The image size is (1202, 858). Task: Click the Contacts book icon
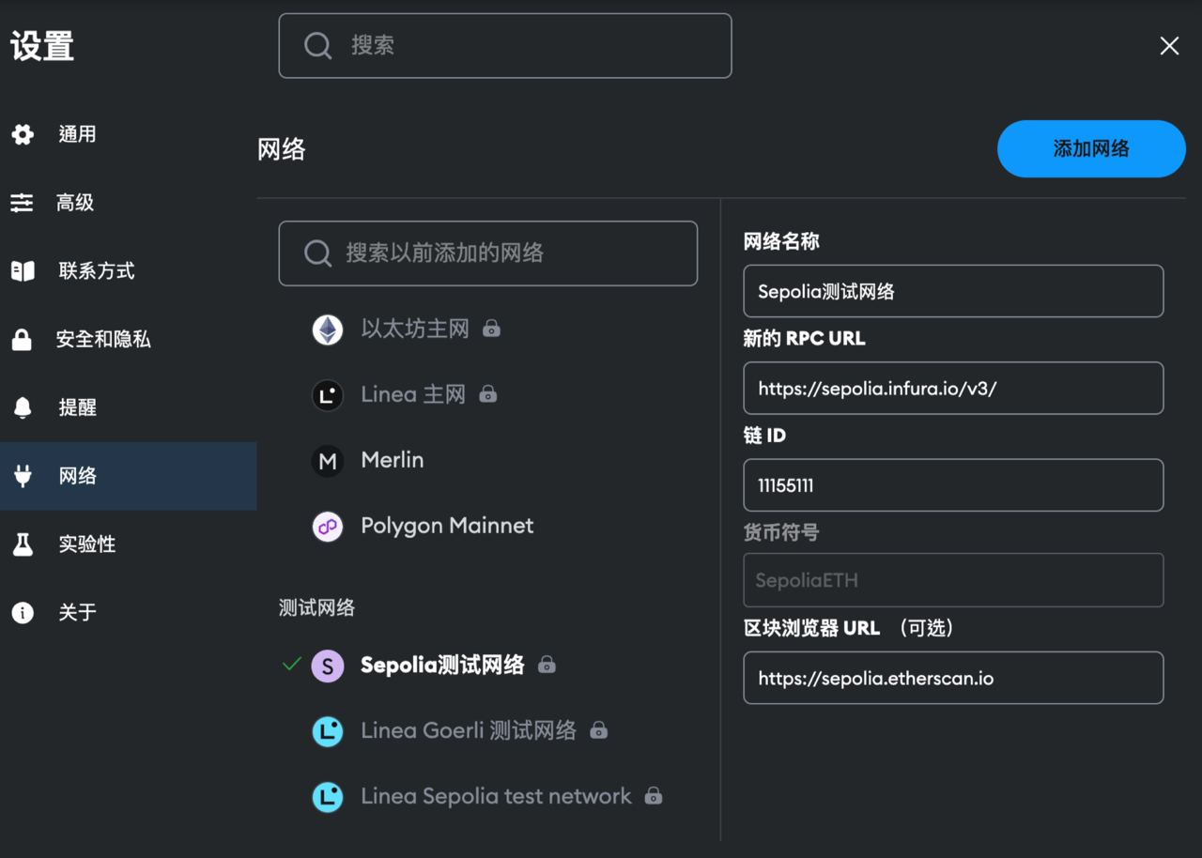click(x=23, y=271)
